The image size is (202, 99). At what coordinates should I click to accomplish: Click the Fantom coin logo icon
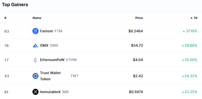(x=35, y=31)
